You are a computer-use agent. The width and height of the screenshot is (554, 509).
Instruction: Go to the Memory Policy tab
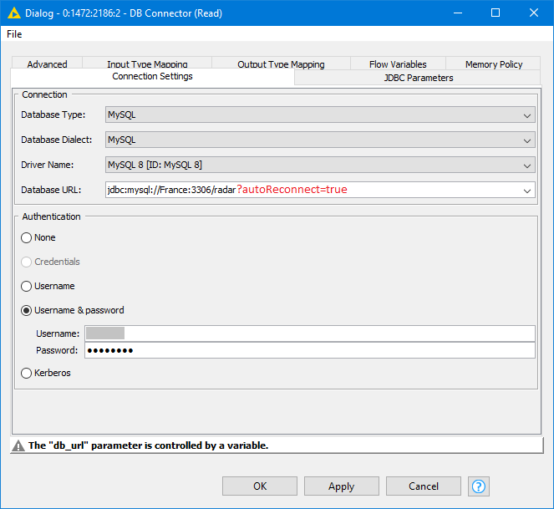coord(494,64)
